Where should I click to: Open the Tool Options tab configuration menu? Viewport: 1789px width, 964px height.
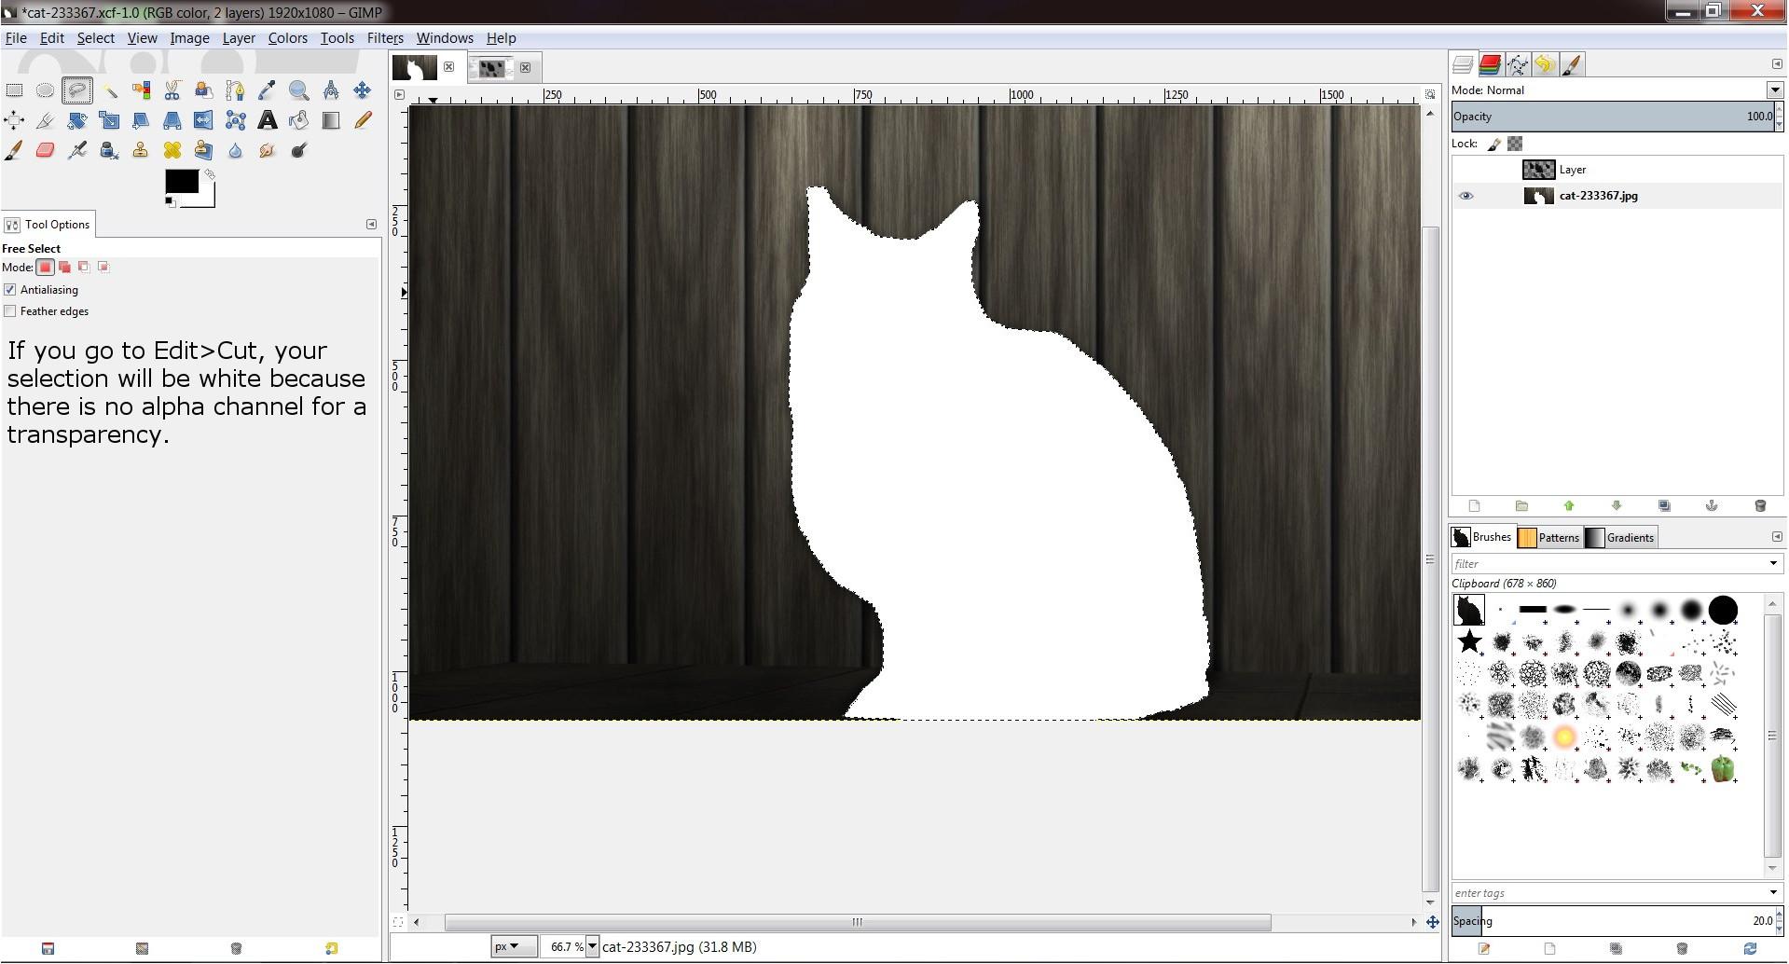click(371, 225)
